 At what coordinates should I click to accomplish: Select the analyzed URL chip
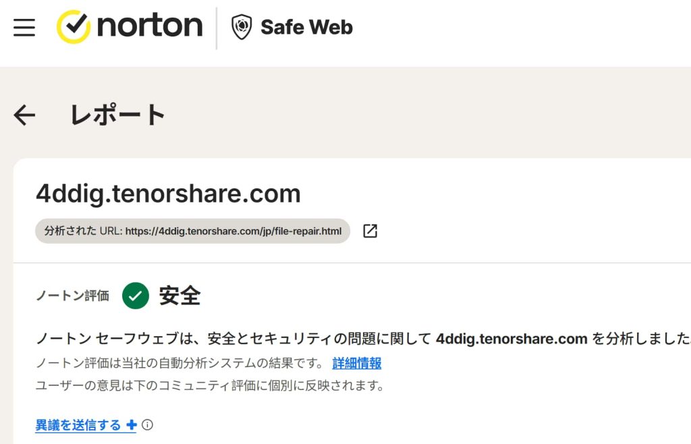[x=192, y=231]
